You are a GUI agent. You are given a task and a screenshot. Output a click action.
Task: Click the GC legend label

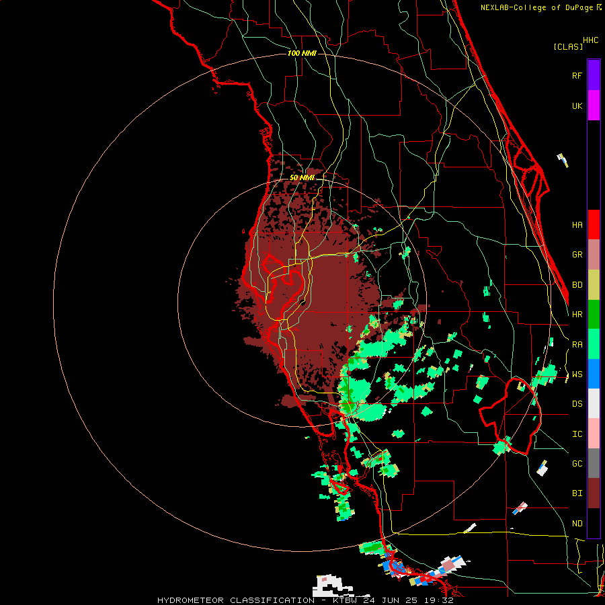[577, 464]
